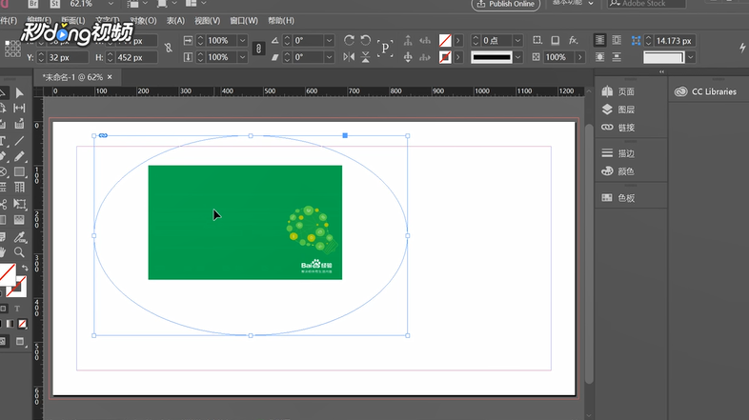This screenshot has height=420, width=749.
Task: Flip vertical icon in control bar
Action: pyautogui.click(x=365, y=57)
